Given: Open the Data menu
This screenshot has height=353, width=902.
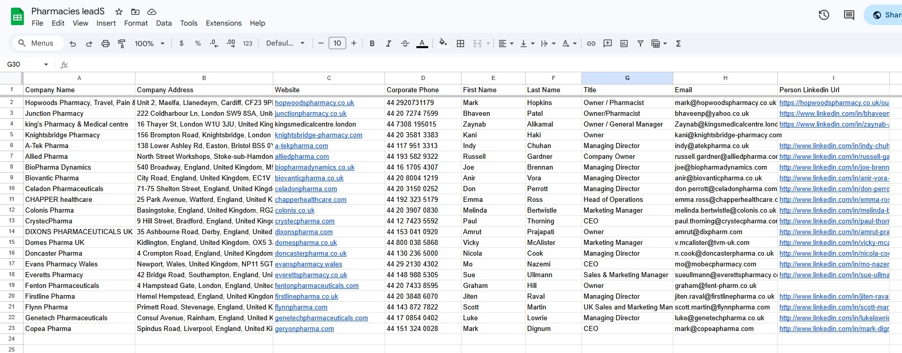Looking at the screenshot, I should [164, 23].
